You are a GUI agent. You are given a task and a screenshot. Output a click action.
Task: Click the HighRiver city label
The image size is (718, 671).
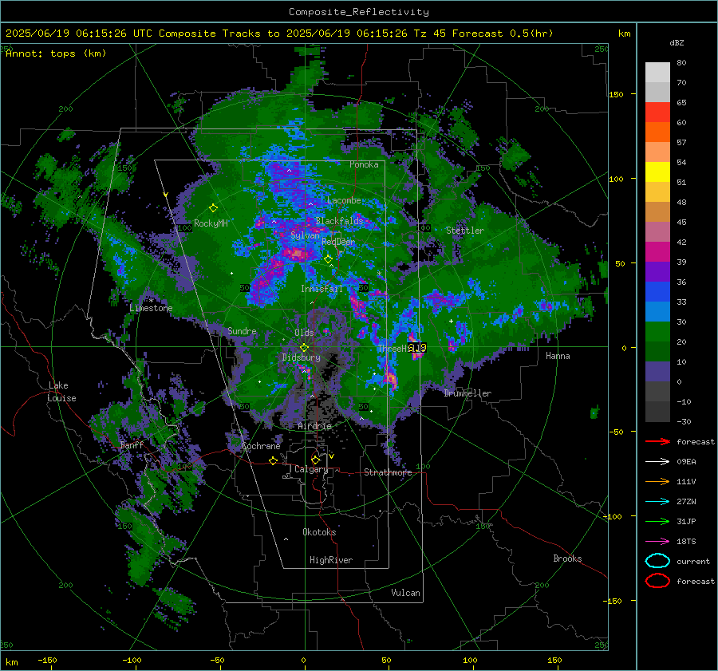331,560
